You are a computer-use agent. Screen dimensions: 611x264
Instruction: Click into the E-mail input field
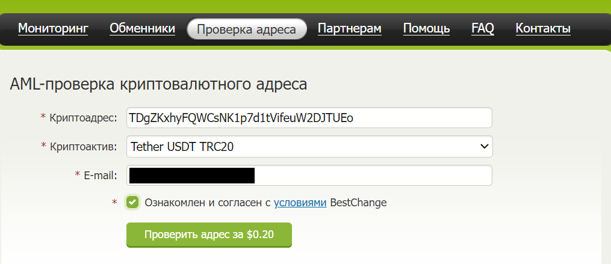[x=309, y=175]
